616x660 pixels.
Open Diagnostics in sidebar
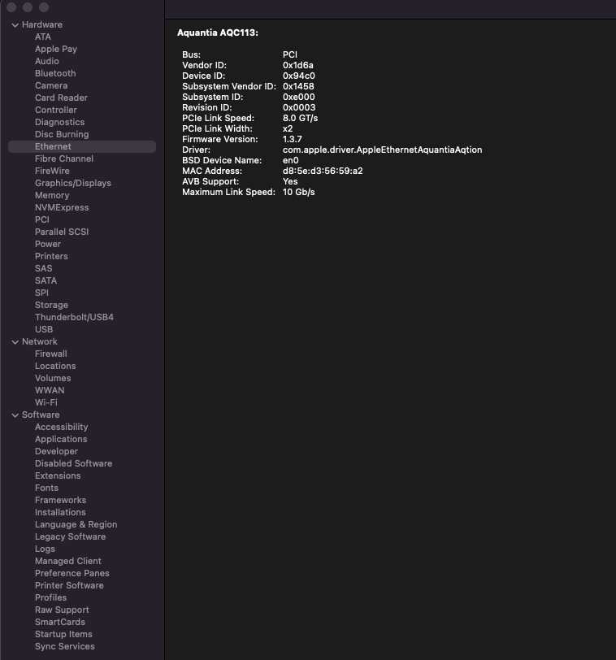click(59, 123)
